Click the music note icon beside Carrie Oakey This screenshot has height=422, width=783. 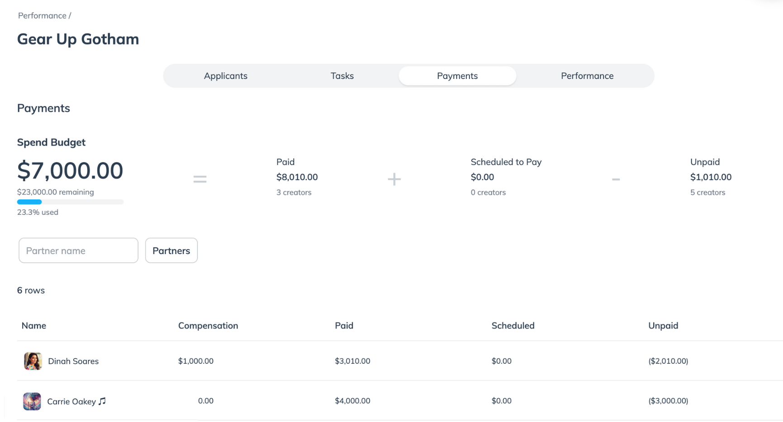[x=102, y=401]
